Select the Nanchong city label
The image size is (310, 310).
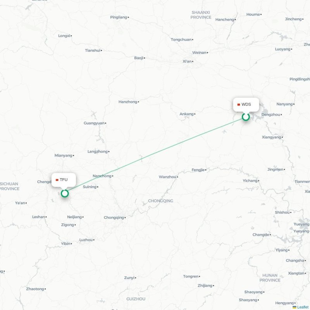coord(103,176)
